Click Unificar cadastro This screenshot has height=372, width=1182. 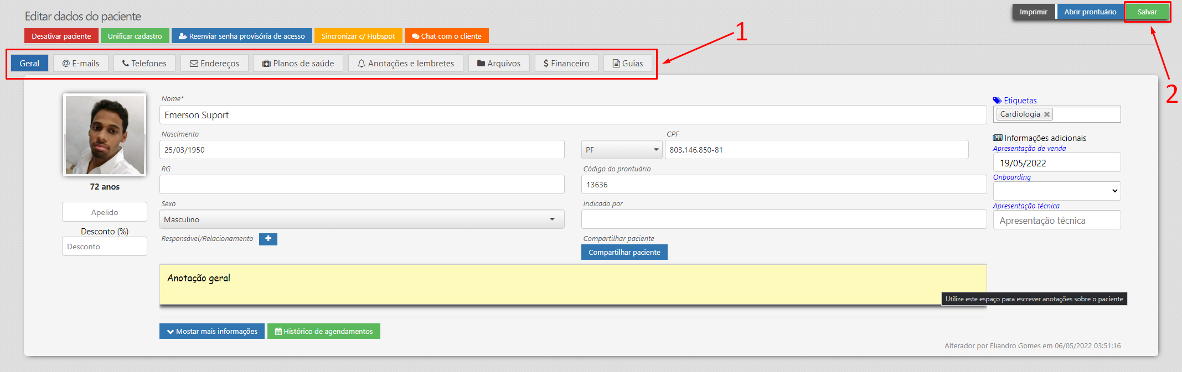(135, 36)
